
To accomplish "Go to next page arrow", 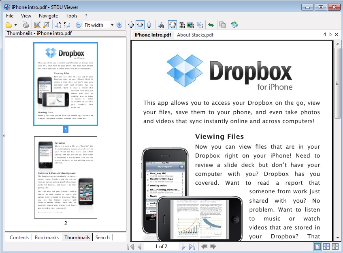I will click(x=183, y=247).
